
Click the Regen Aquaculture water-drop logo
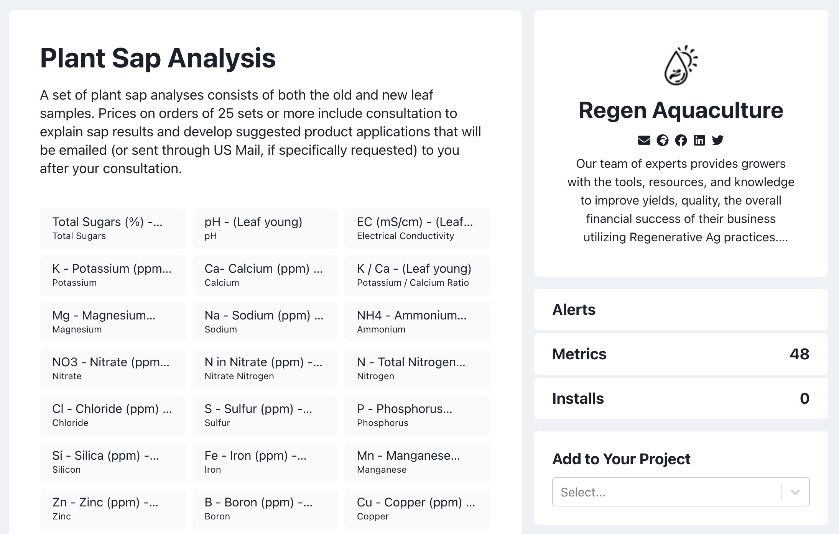[x=681, y=65]
